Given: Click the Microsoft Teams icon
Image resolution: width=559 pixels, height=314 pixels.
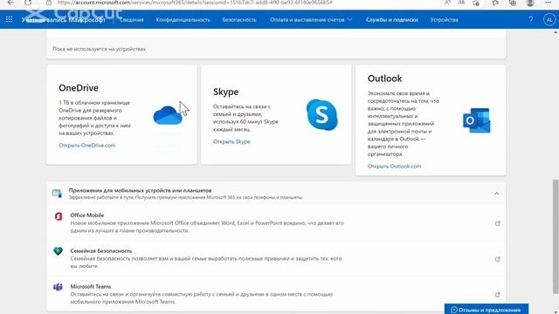Looking at the screenshot, I should click(x=58, y=287).
